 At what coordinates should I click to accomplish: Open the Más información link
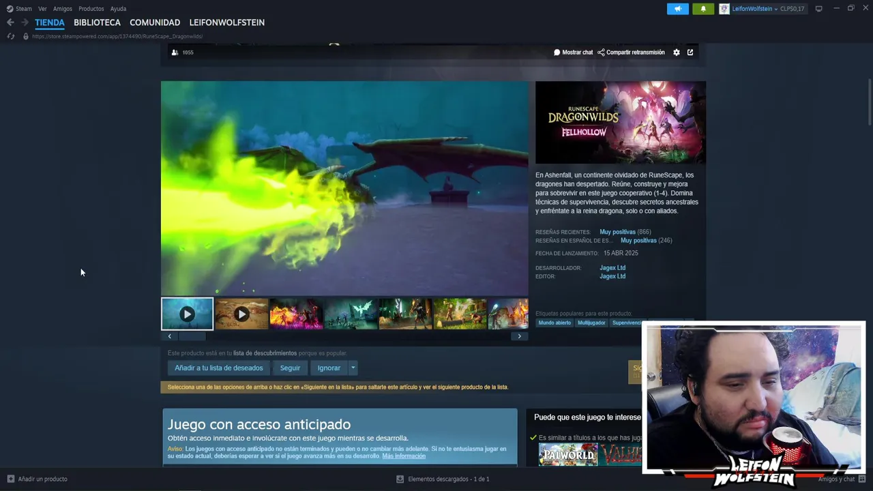coord(404,456)
